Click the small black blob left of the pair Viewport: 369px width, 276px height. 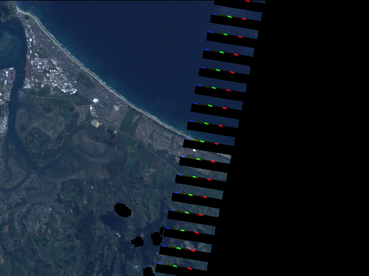[137, 241]
